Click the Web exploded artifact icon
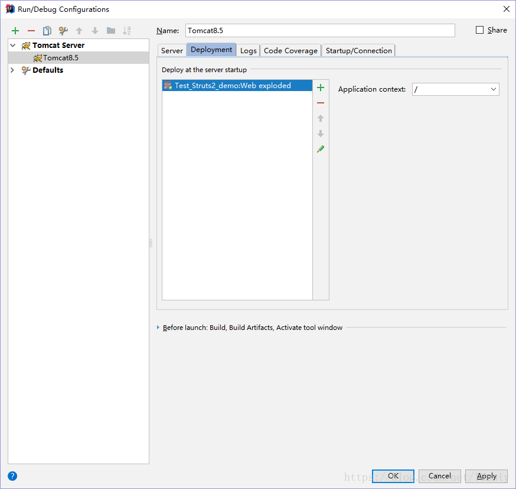Image resolution: width=516 pixels, height=489 pixels. coord(168,85)
